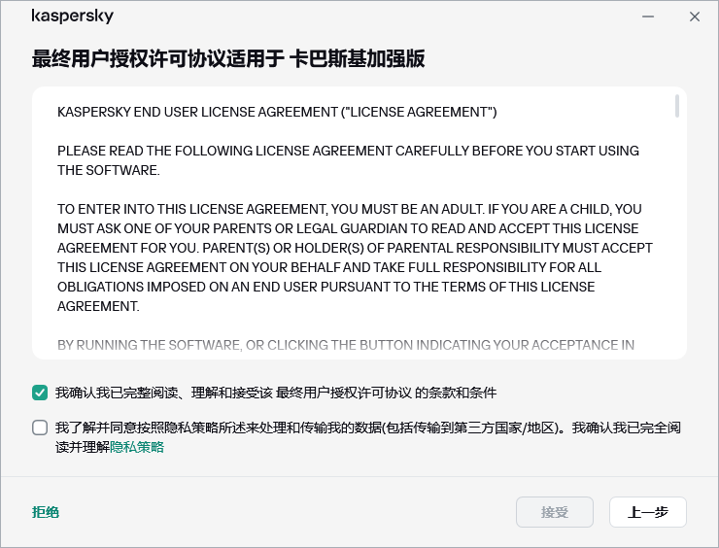The height and width of the screenshot is (548, 719).
Task: Uncheck the 最终用户授权许可协议 confirmation checkbox
Action: (40, 393)
